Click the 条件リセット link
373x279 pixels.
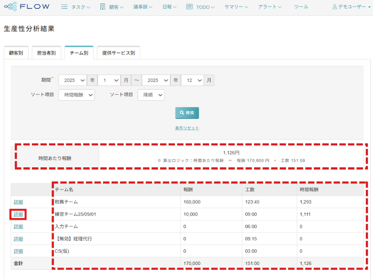tap(187, 128)
